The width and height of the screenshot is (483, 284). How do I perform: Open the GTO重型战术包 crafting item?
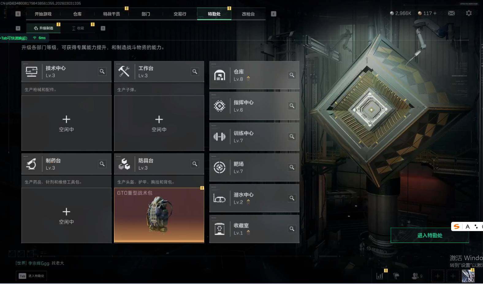(x=159, y=215)
